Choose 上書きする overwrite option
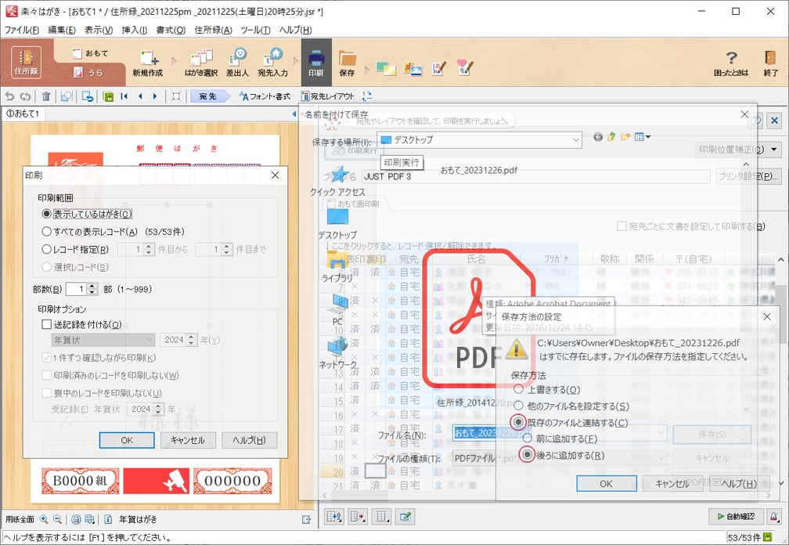 518,390
